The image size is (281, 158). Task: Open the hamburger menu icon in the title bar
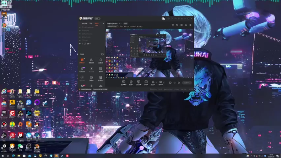coord(182,19)
